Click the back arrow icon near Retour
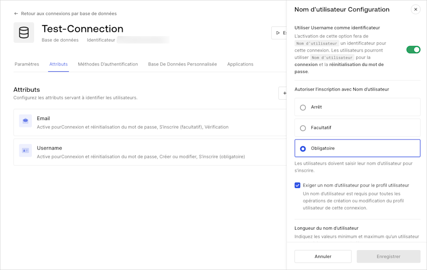The height and width of the screenshot is (270, 427). [x=16, y=14]
